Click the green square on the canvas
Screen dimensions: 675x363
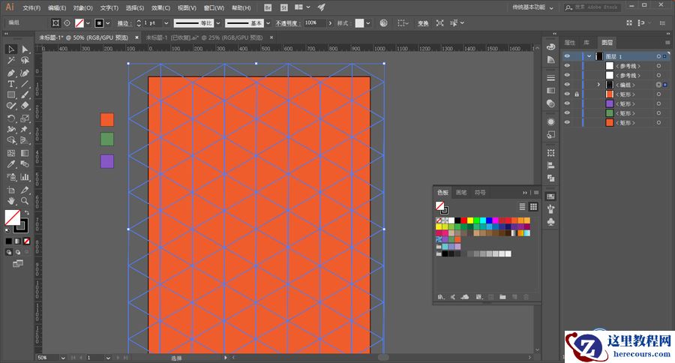coord(107,139)
